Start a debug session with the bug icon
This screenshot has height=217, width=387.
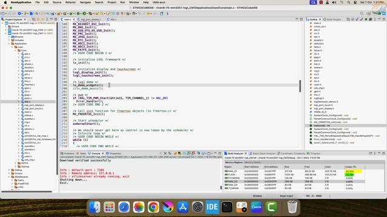pyautogui.click(x=78, y=13)
